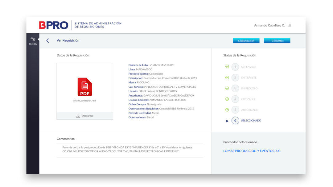Click the green check beside Sin Enviar
This screenshot has width=333, height=187.
tap(227, 66)
